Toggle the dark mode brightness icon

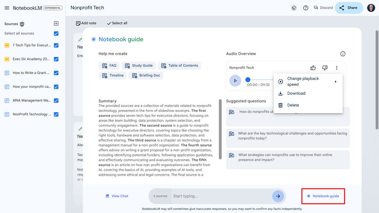pos(294,8)
